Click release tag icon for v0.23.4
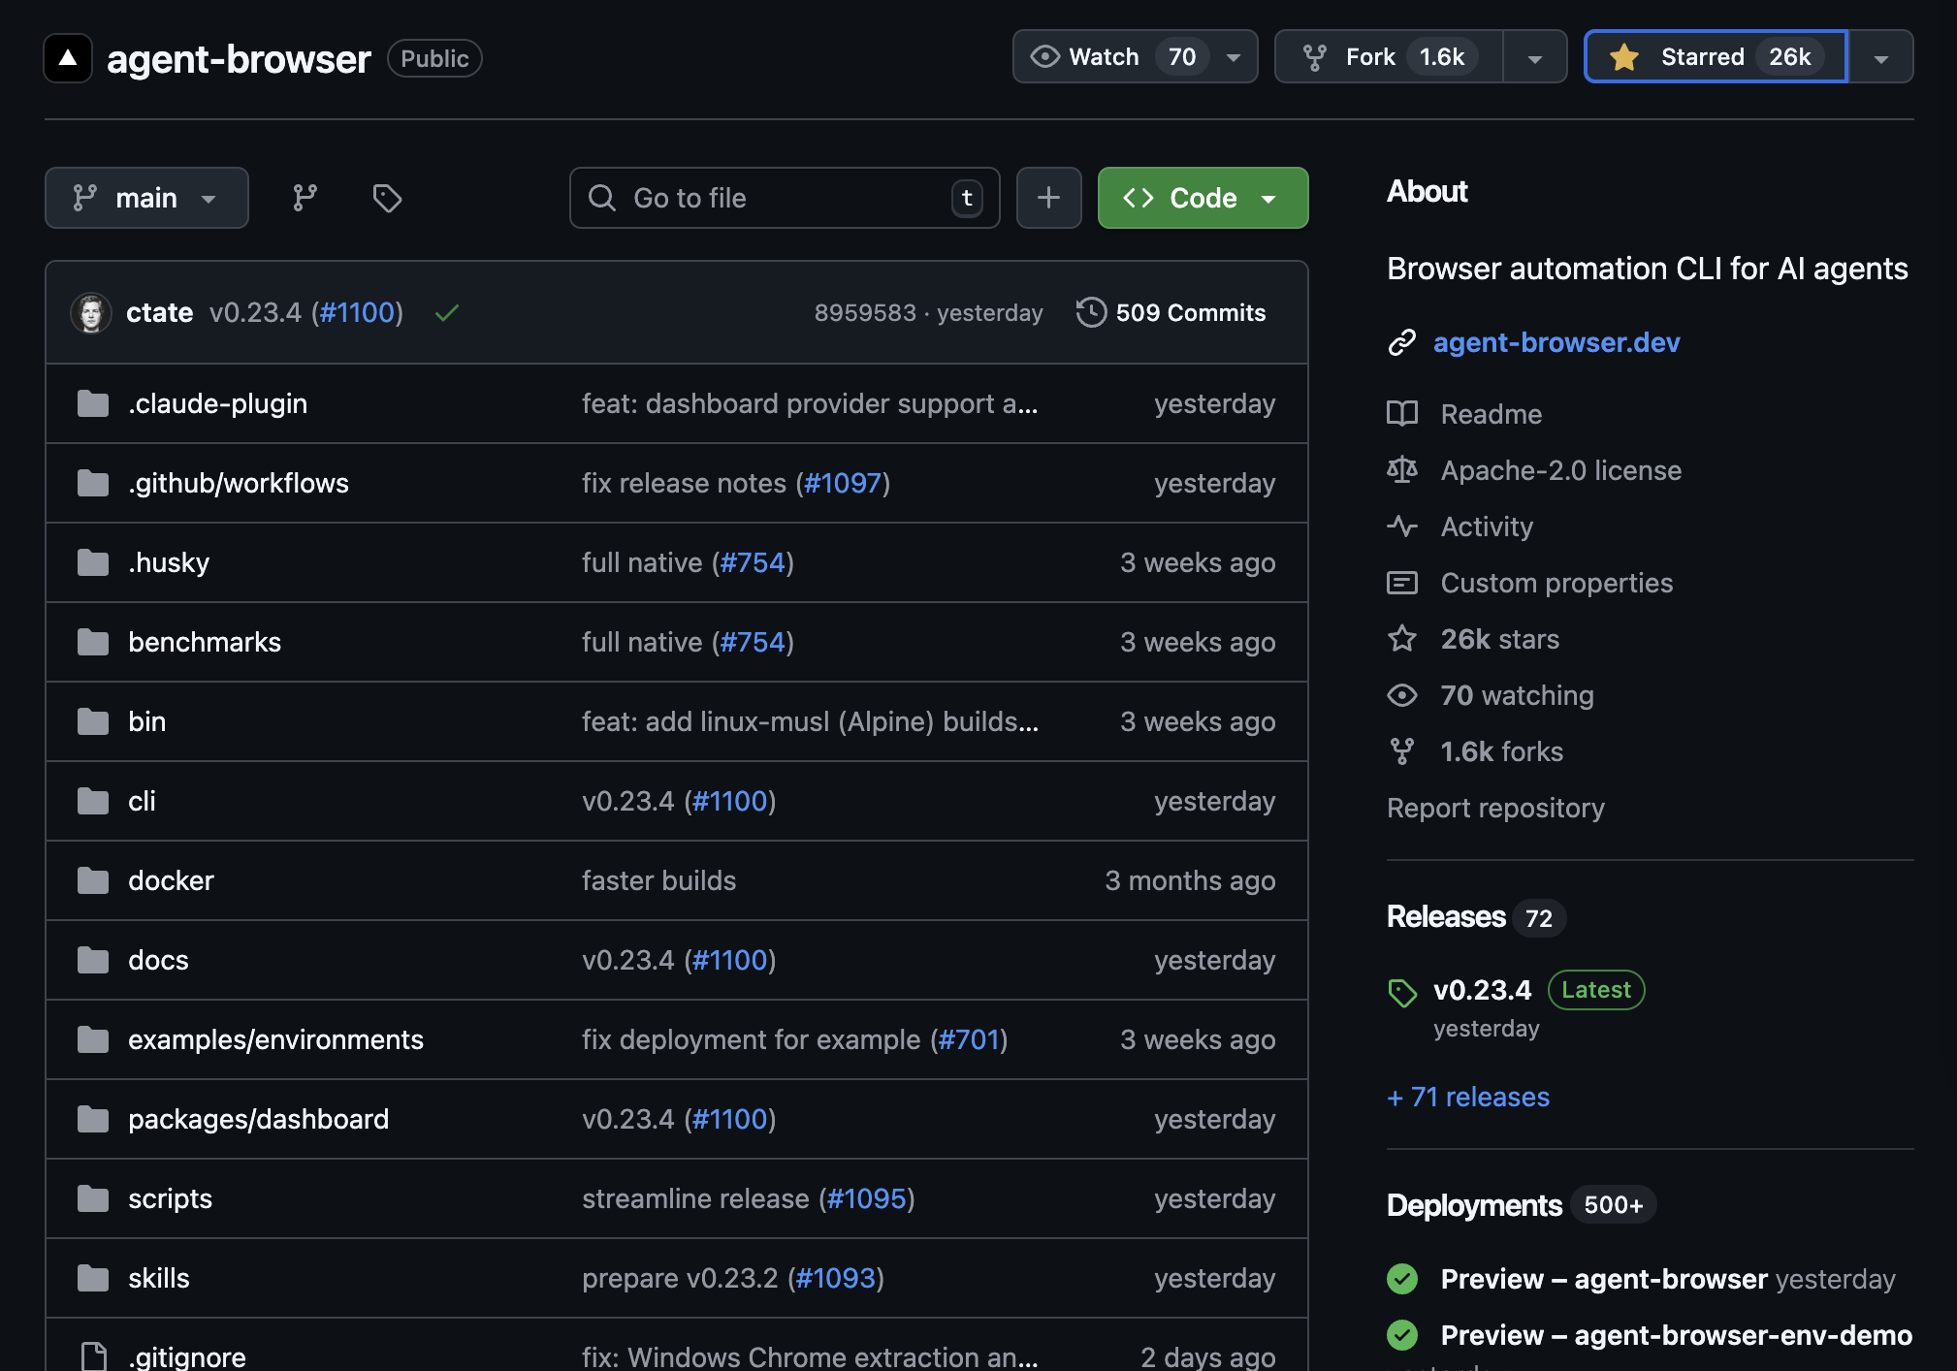 pos(1402,992)
